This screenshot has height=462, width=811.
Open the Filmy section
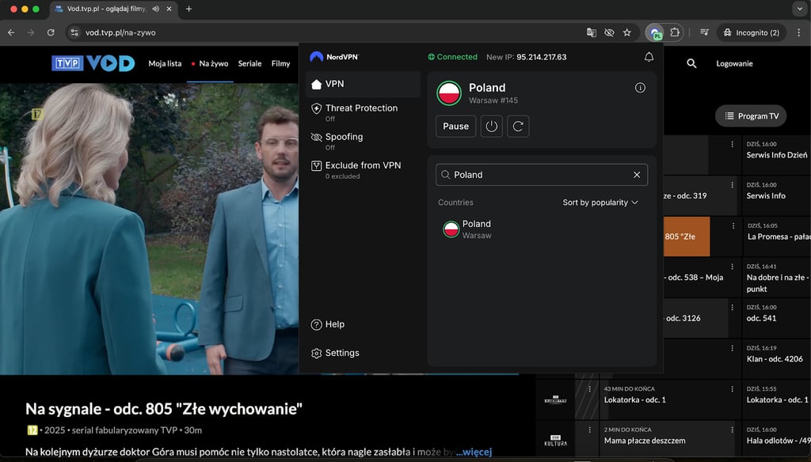[281, 63]
